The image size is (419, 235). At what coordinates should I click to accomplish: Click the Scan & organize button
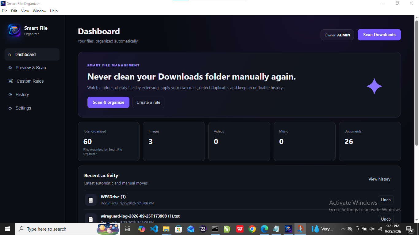click(108, 103)
